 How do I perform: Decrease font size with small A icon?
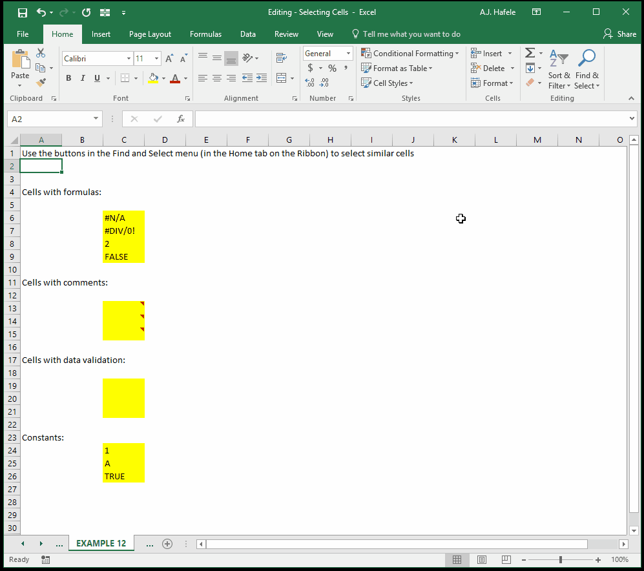point(183,59)
